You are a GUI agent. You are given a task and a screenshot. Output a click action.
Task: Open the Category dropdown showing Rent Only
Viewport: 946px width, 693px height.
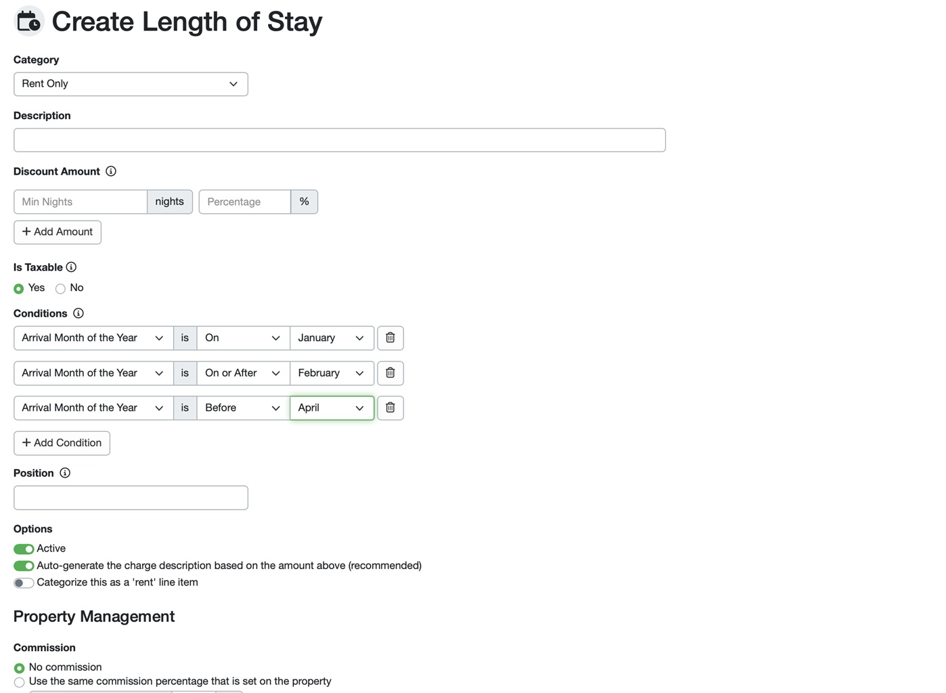(131, 84)
